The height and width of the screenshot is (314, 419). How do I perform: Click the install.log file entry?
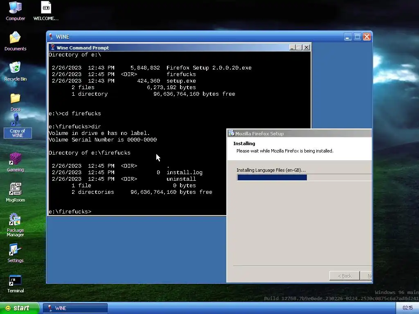pyautogui.click(x=185, y=172)
